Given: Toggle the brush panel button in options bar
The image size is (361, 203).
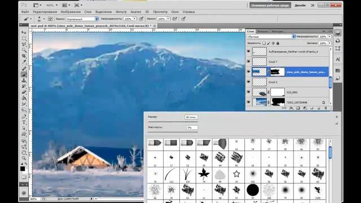Looking at the screenshot, I should (x=50, y=19).
